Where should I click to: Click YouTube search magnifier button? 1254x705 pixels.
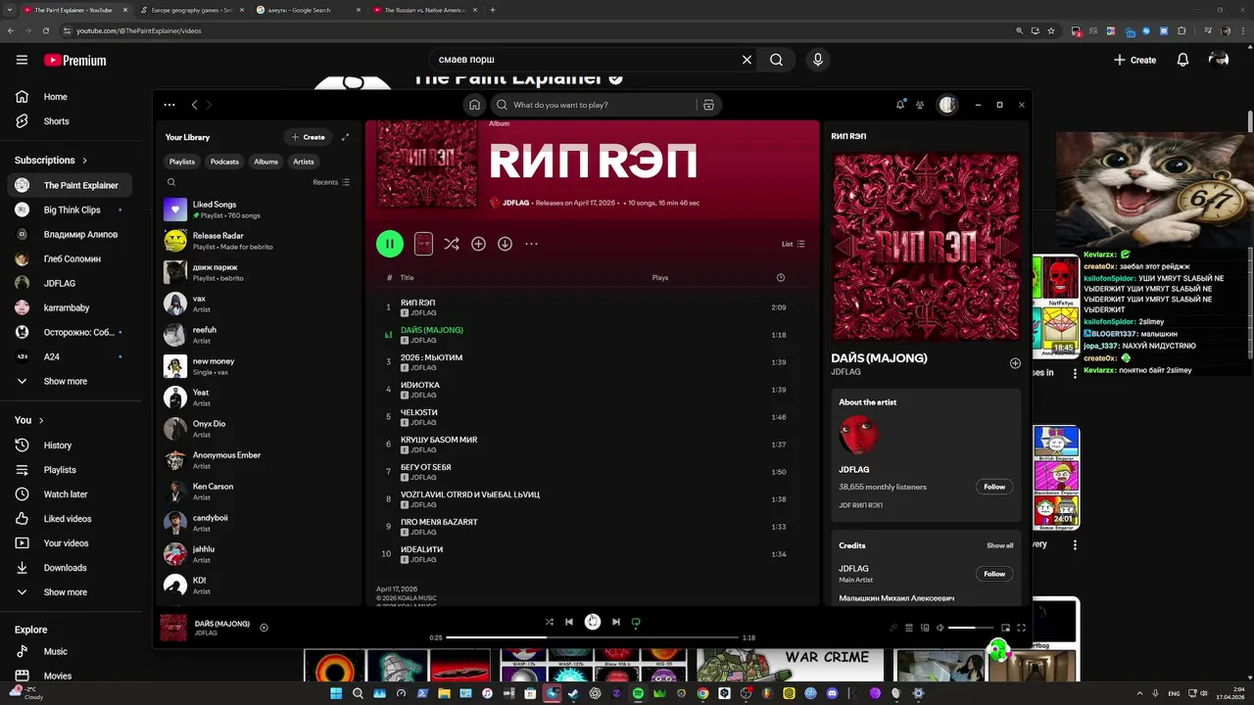776,60
